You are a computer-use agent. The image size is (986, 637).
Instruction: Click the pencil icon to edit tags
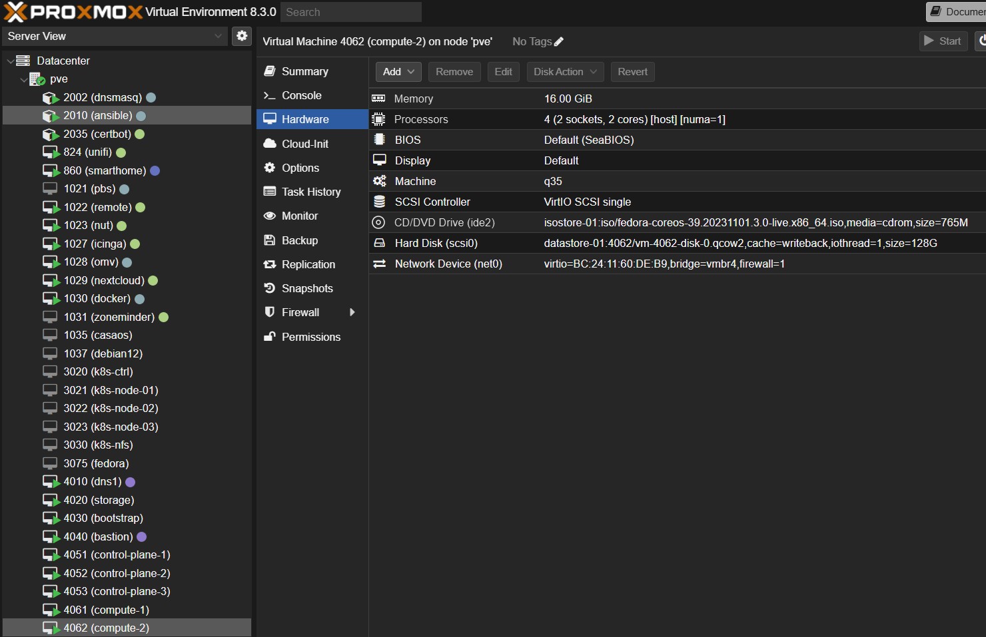(x=559, y=42)
